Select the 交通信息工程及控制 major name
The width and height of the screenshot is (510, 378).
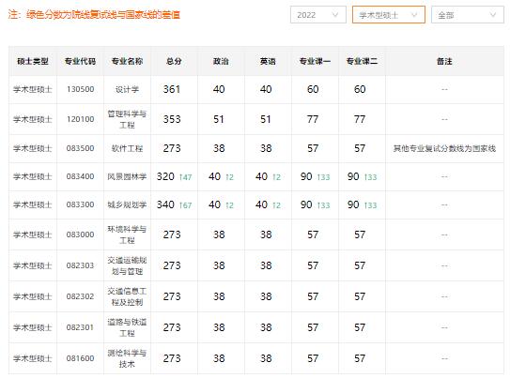127,296
